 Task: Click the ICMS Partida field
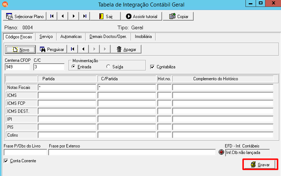click(x=67, y=95)
